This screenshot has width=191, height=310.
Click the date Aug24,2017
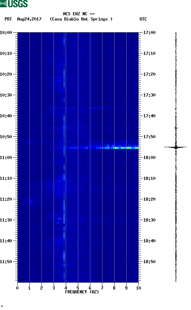coord(29,19)
